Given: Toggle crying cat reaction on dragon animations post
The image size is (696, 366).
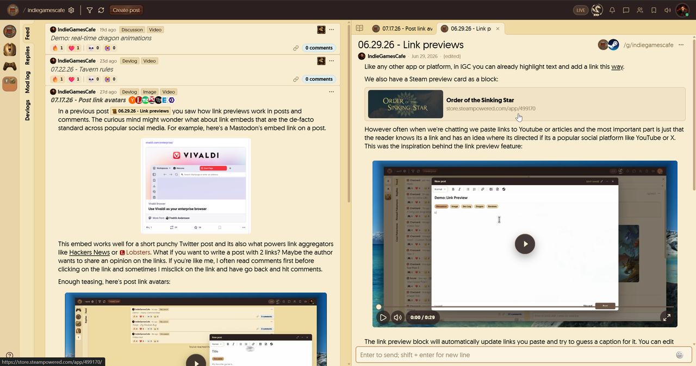Looking at the screenshot, I should pyautogui.click(x=110, y=48).
